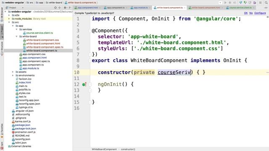Switch to white-board.component.html tab

[206, 8]
